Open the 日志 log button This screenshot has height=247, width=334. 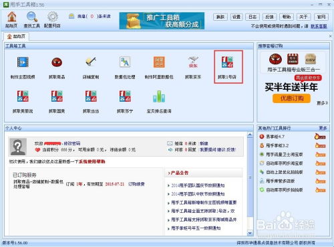tap(253, 17)
